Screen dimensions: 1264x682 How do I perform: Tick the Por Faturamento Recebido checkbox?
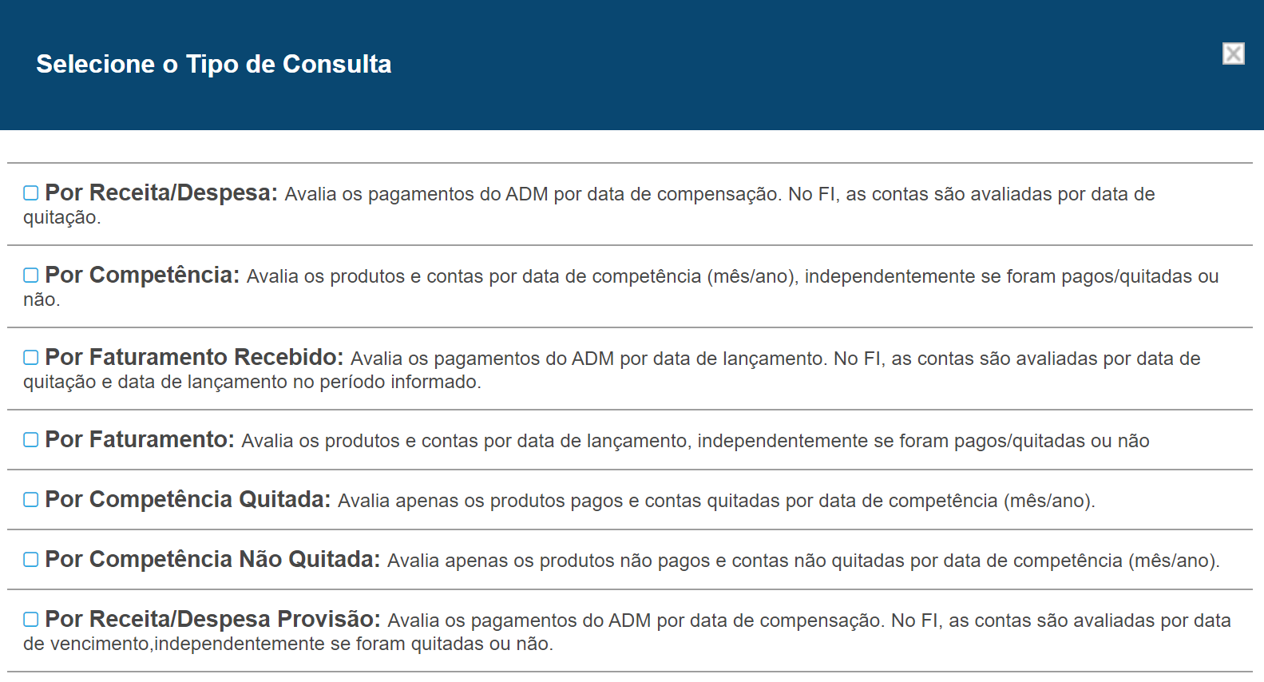tap(31, 358)
